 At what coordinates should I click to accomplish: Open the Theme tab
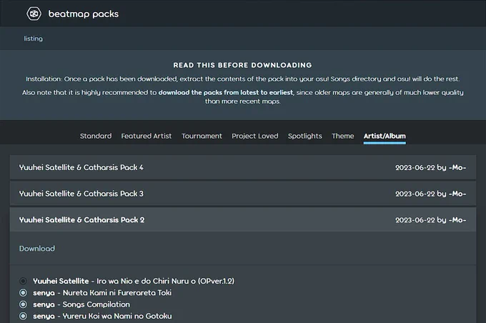coord(343,136)
